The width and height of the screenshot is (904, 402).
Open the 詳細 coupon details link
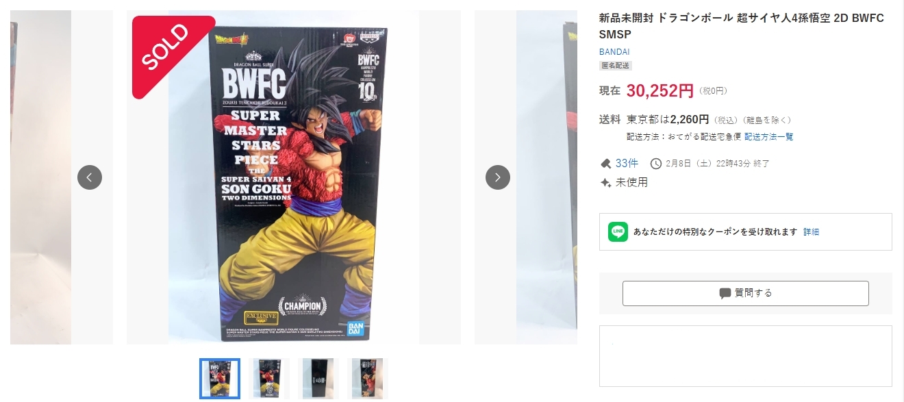[812, 232]
